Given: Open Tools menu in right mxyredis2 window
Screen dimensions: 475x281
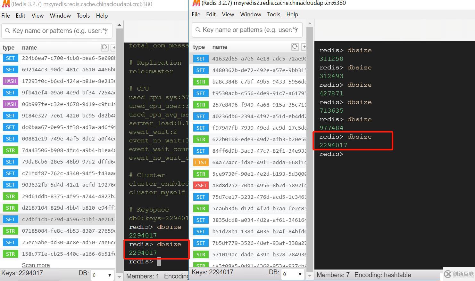Looking at the screenshot, I should 274,14.
